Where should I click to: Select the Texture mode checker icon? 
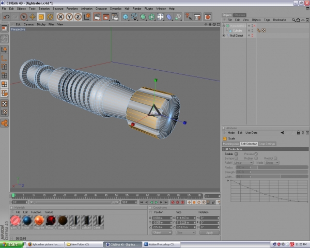point(4,104)
